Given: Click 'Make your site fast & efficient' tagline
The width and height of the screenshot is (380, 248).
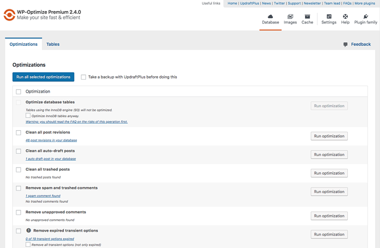Looking at the screenshot, I should pos(49,18).
